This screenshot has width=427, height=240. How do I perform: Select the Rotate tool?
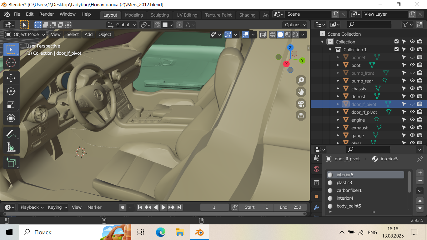coord(11,91)
